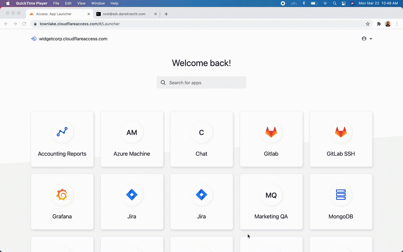403x252 pixels.
Task: Switch to Access: App Launcher tab
Action: 59,14
